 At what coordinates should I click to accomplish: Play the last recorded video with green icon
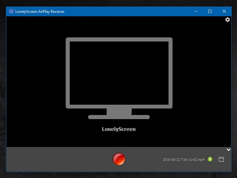[210, 160]
